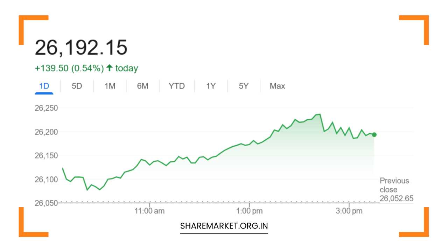Select the Max time range

277,86
